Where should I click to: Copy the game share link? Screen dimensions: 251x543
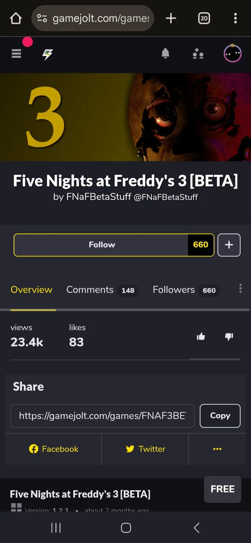220,415
